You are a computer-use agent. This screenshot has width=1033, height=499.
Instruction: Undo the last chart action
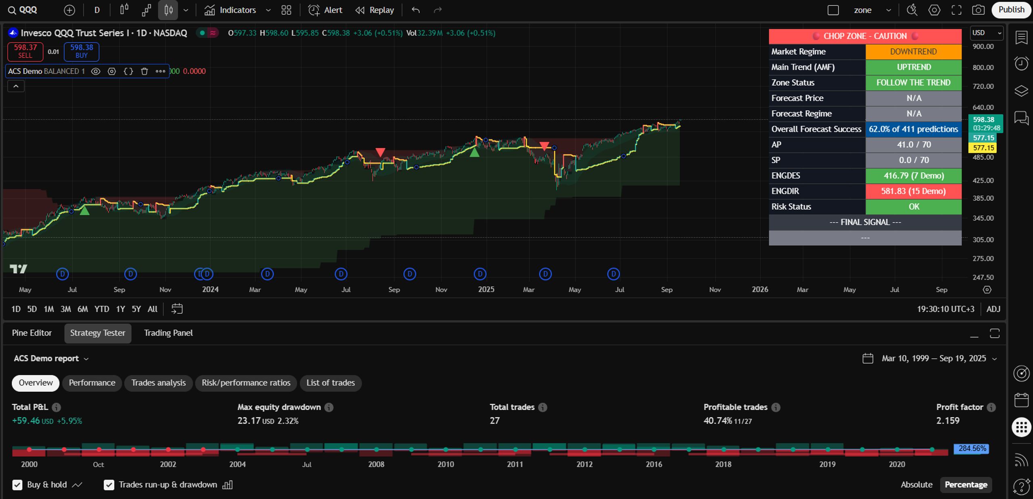click(416, 10)
